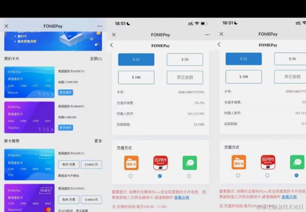Screen dimensions: 306x212
Task: Open recommended purple 香港虚拟卡 Mastercard
Action: click(30, 198)
